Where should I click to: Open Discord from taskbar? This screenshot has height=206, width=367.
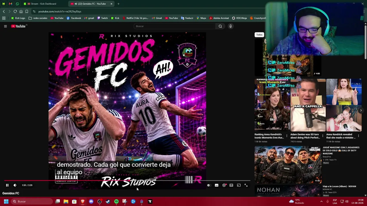point(91,201)
